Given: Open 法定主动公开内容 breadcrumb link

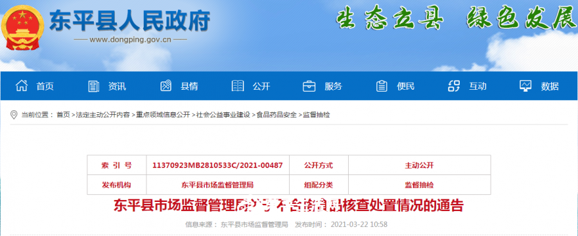Looking at the screenshot, I should pyautogui.click(x=103, y=115).
